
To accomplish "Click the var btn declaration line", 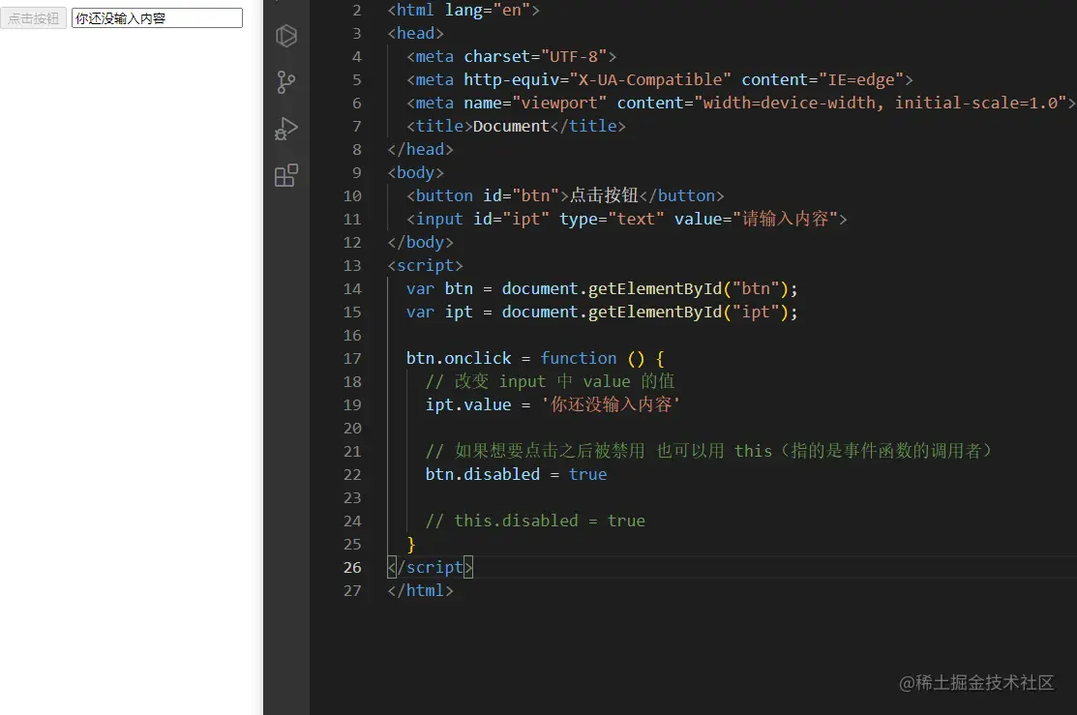I will [602, 288].
